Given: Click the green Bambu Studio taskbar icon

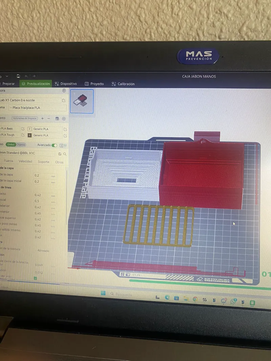Looking at the screenshot, I should (252, 303).
